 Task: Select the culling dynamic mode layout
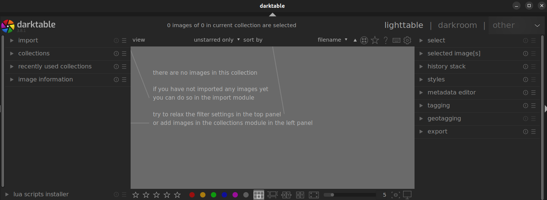pos(300,195)
